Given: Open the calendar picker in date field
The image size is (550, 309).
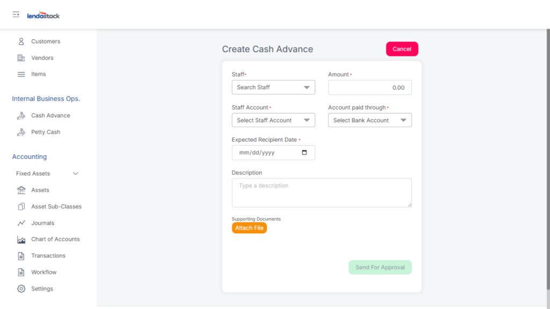Looking at the screenshot, I should click(305, 153).
